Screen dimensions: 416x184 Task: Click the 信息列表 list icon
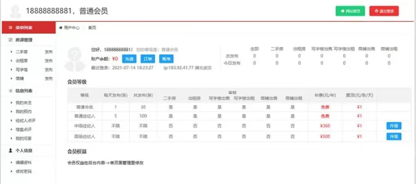(x=11, y=91)
